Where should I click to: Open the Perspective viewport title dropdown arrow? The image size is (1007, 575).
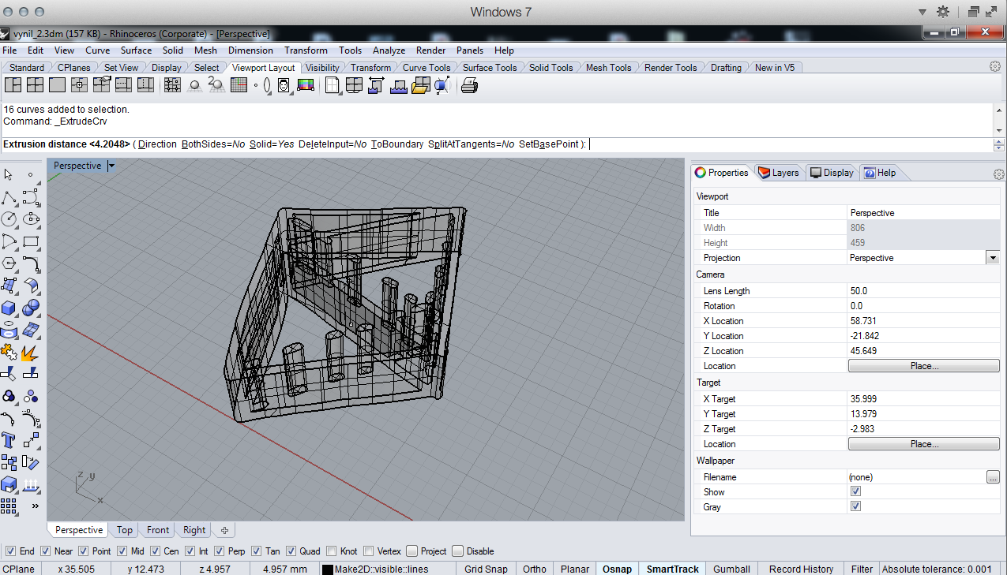[x=111, y=166]
